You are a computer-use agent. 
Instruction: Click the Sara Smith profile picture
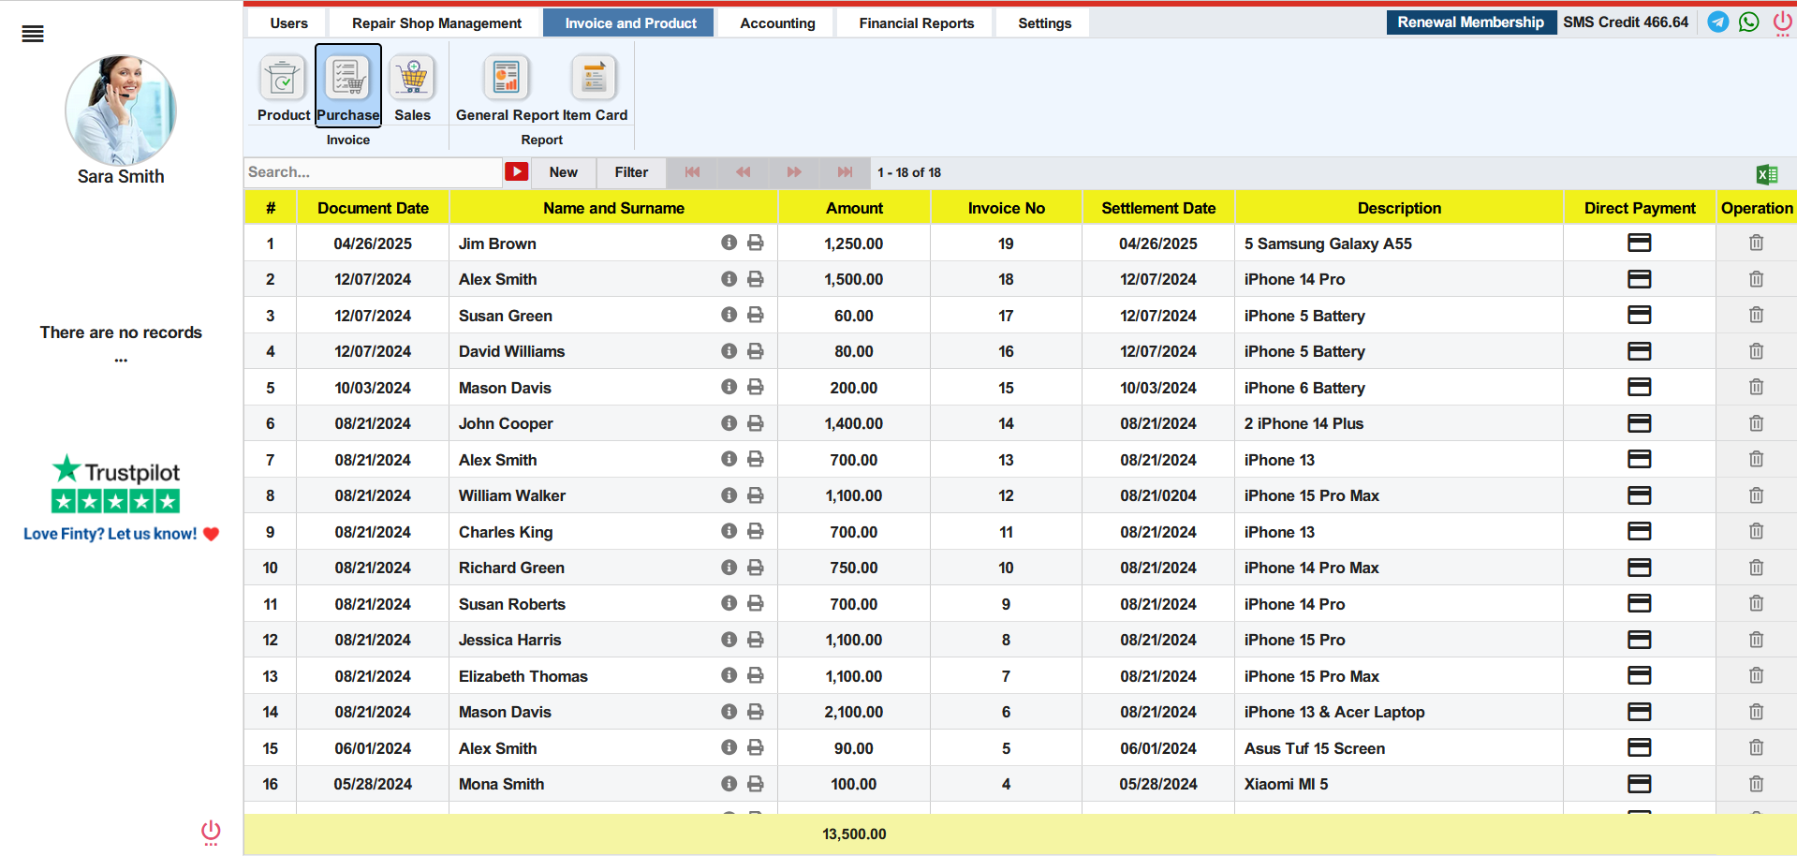click(x=121, y=110)
